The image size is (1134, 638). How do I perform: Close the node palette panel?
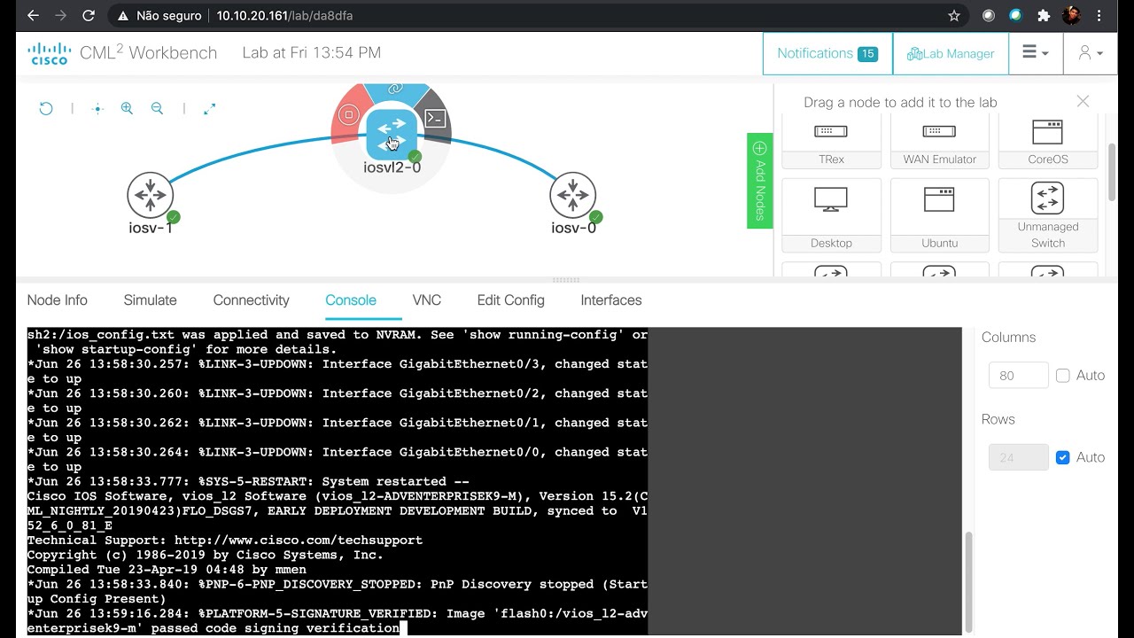click(x=1083, y=101)
